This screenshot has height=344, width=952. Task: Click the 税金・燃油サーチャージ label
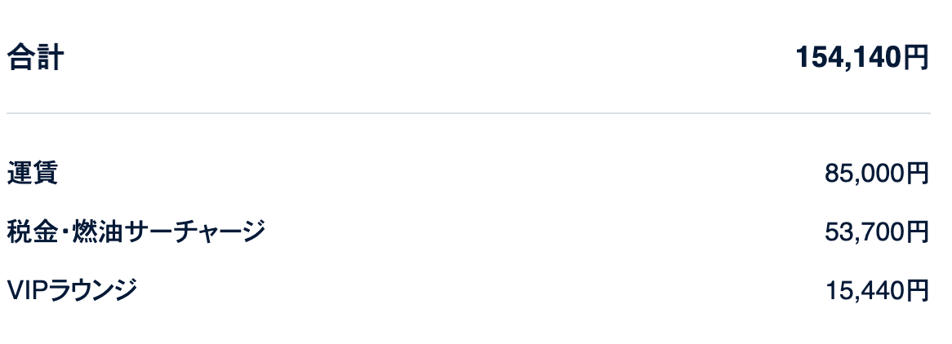136,232
